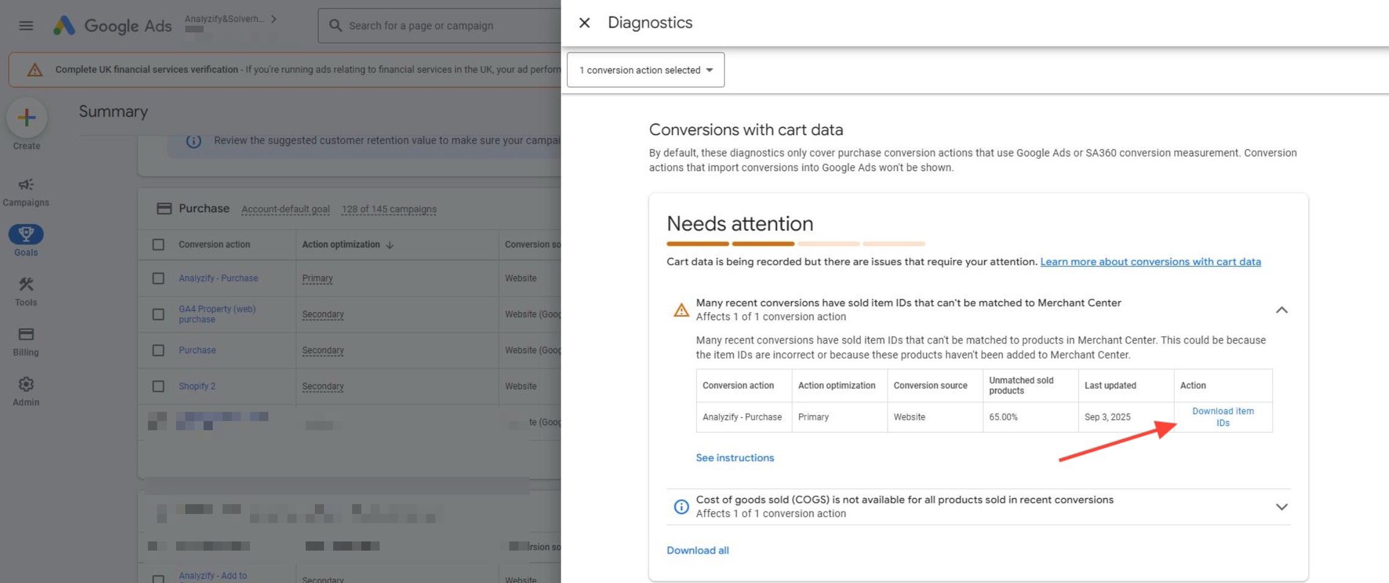Open the hamburger main menu
1389x583 pixels.
tap(26, 26)
